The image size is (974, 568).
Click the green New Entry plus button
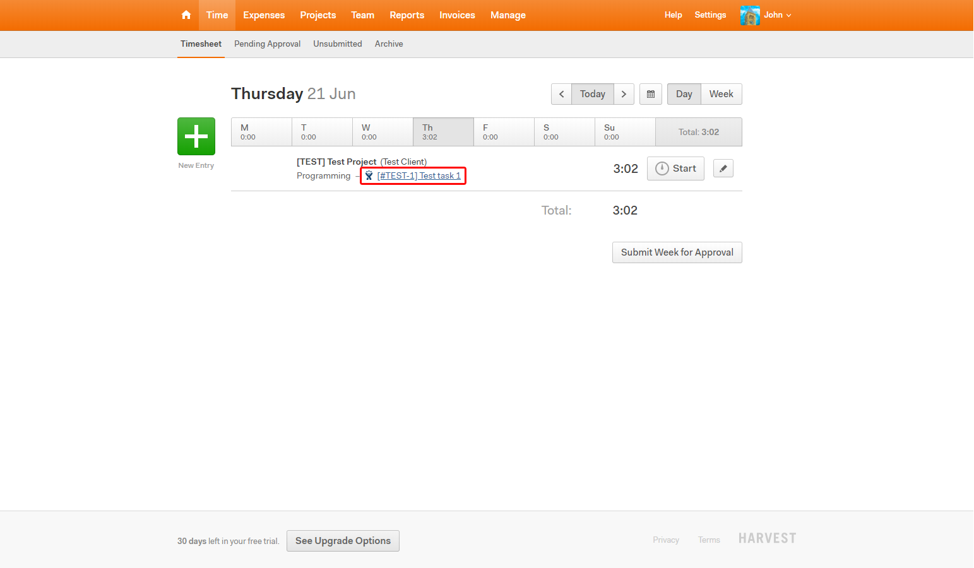(x=196, y=136)
